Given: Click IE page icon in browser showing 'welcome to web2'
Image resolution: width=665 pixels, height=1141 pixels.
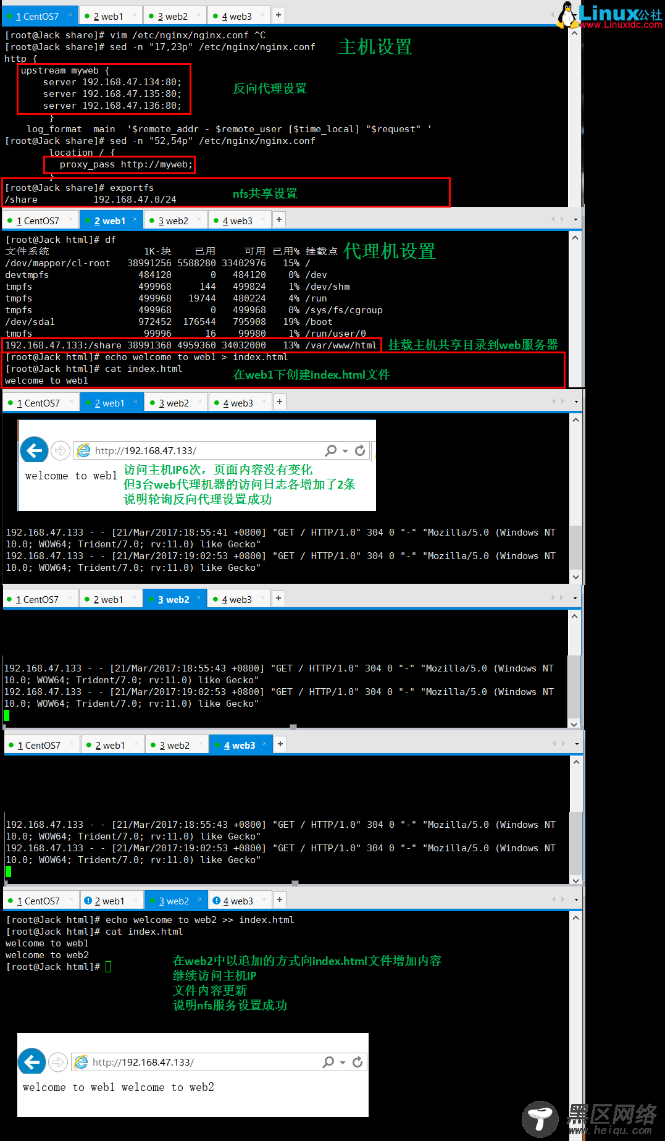Looking at the screenshot, I should point(81,1062).
